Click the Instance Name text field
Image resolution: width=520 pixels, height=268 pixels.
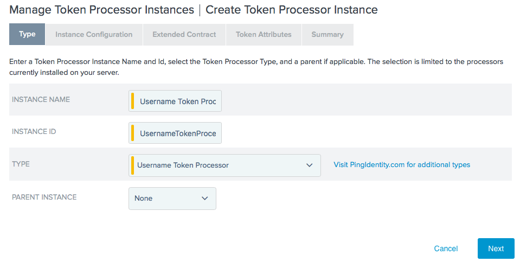(178, 101)
